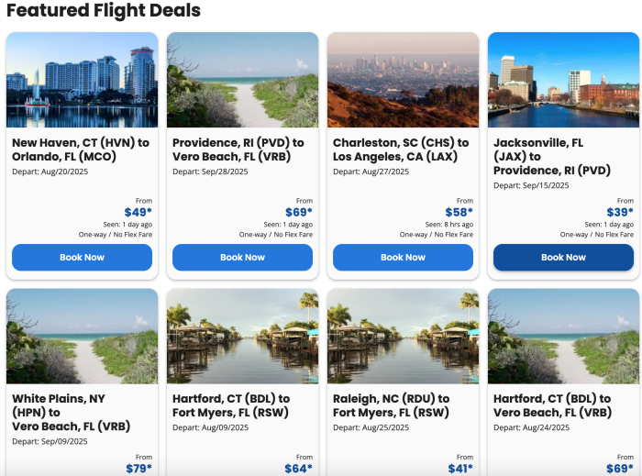Click Book Now for Providence to Vero Beach
Image resolution: width=642 pixels, height=476 pixels.
242,258
